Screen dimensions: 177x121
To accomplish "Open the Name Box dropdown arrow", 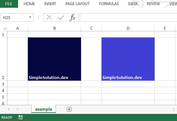I will pos(30,17).
